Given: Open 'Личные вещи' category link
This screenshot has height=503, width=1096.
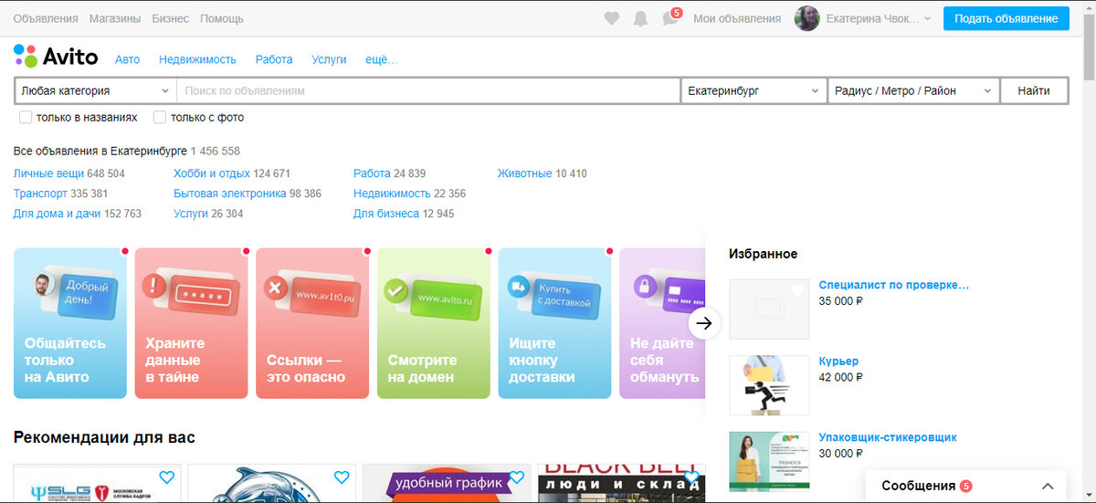Looking at the screenshot, I should 48,173.
